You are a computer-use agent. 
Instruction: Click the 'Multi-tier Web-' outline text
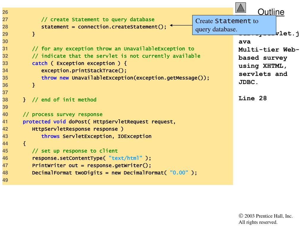point(269,50)
